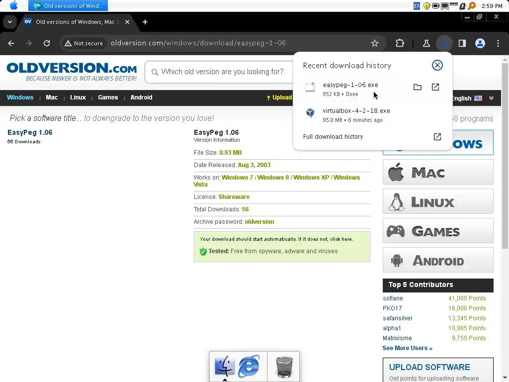Open Finder from the dock
Viewport: 509px width, 382px height.
(224, 366)
